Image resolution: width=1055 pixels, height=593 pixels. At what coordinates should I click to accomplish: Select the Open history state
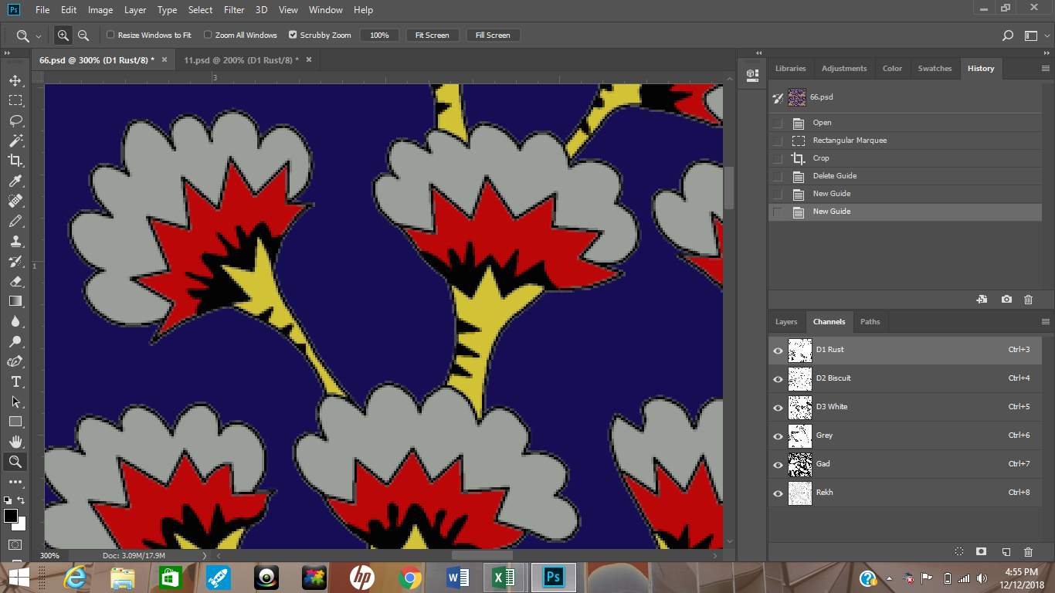pyautogui.click(x=904, y=123)
